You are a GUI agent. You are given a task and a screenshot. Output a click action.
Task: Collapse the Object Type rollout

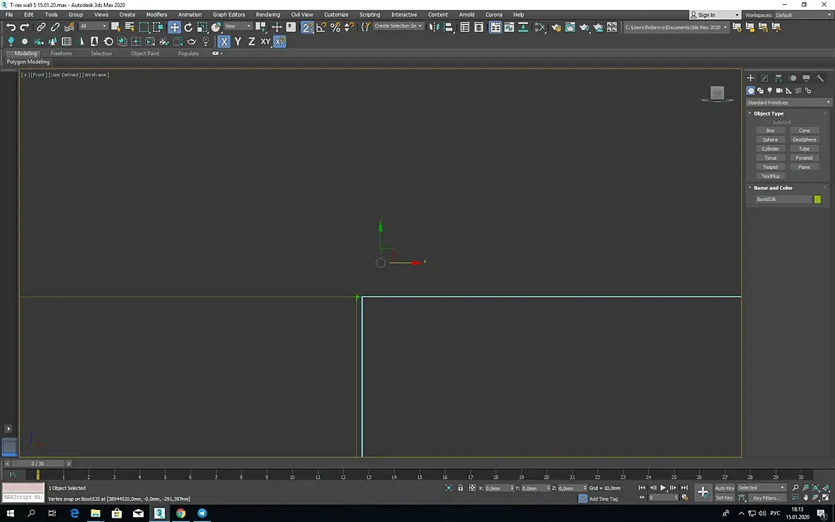768,113
